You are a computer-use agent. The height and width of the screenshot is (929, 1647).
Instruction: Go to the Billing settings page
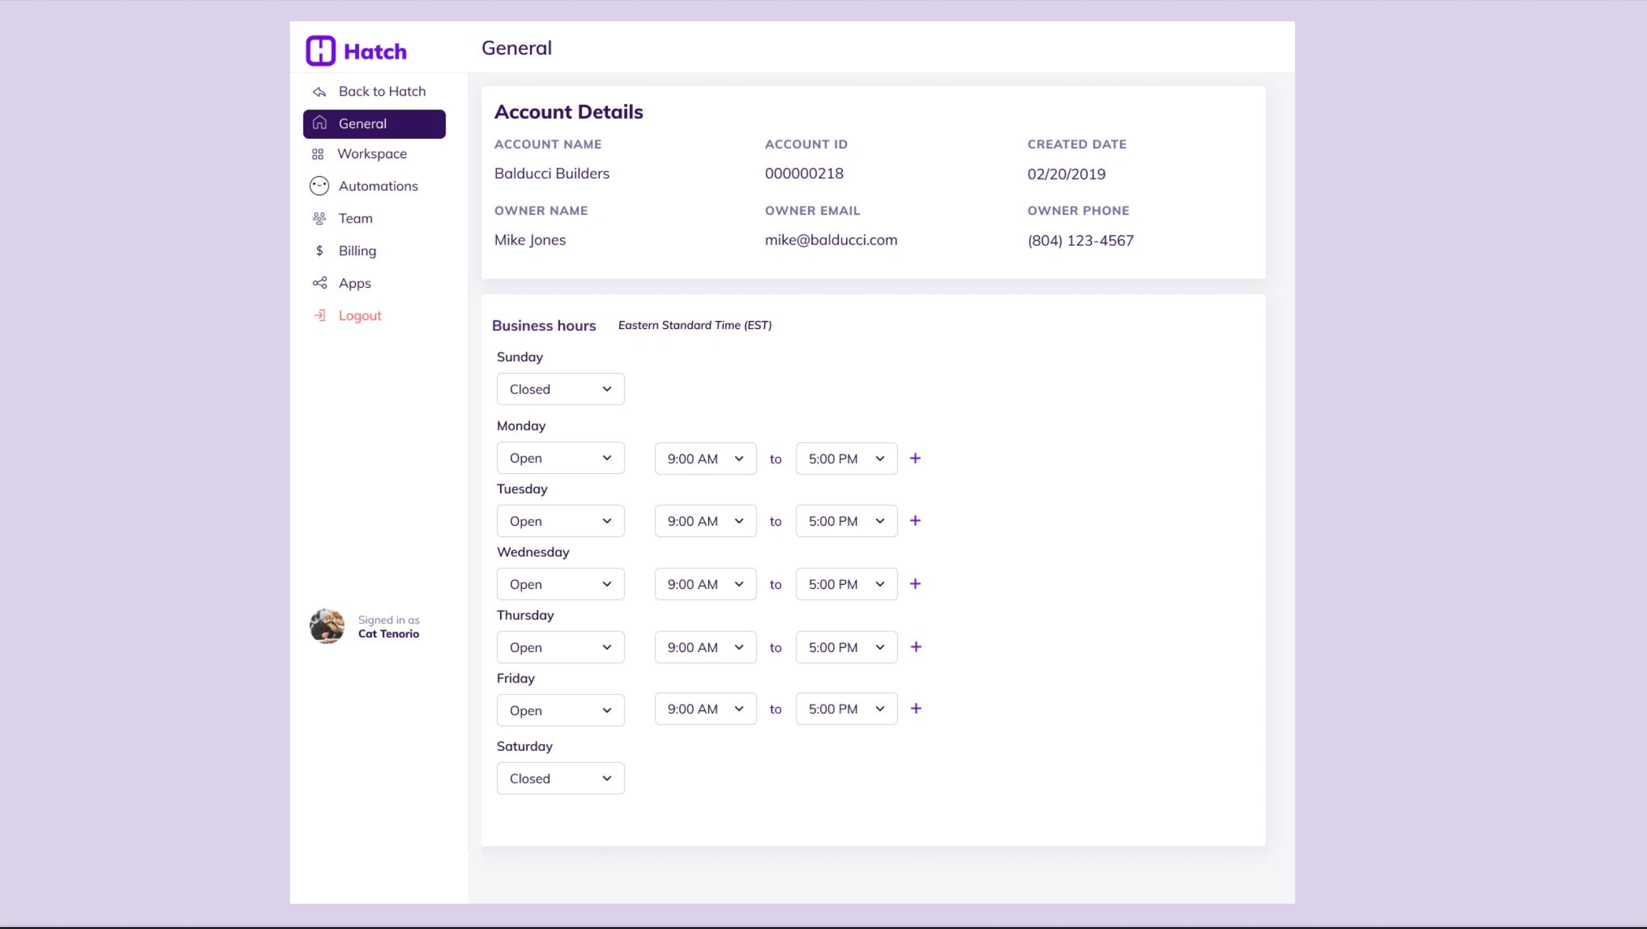point(357,251)
